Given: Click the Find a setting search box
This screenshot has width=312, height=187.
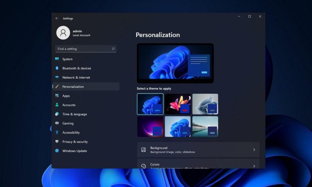Looking at the screenshot, I should coord(86,49).
